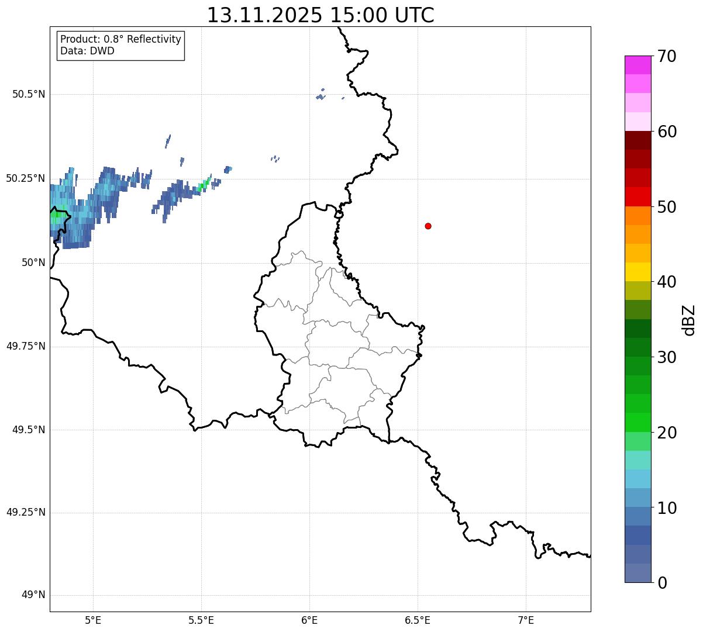This screenshot has width=703, height=632.
Task: Click the Product: 0.8° Reflectivity label
Action: click(x=121, y=39)
